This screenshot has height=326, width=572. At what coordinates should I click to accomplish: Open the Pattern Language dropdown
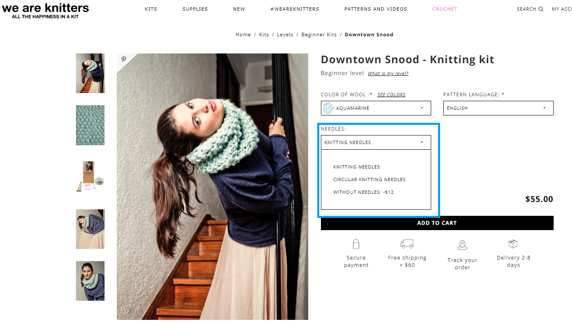(x=498, y=108)
